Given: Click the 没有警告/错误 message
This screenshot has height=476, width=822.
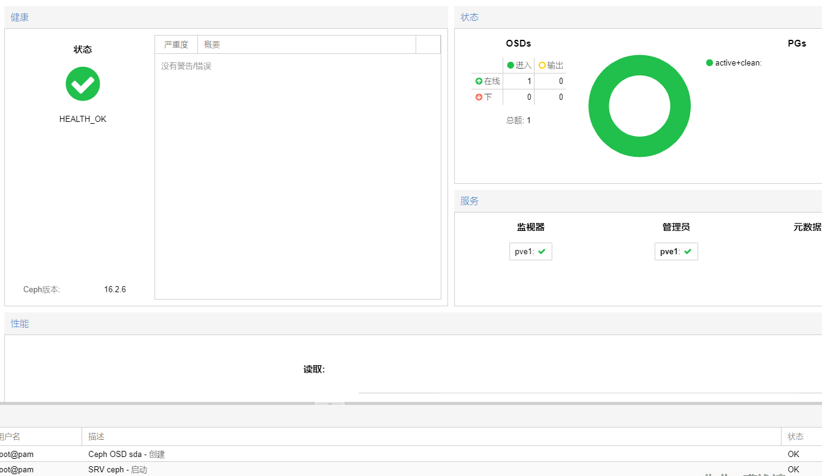Looking at the screenshot, I should tap(186, 66).
